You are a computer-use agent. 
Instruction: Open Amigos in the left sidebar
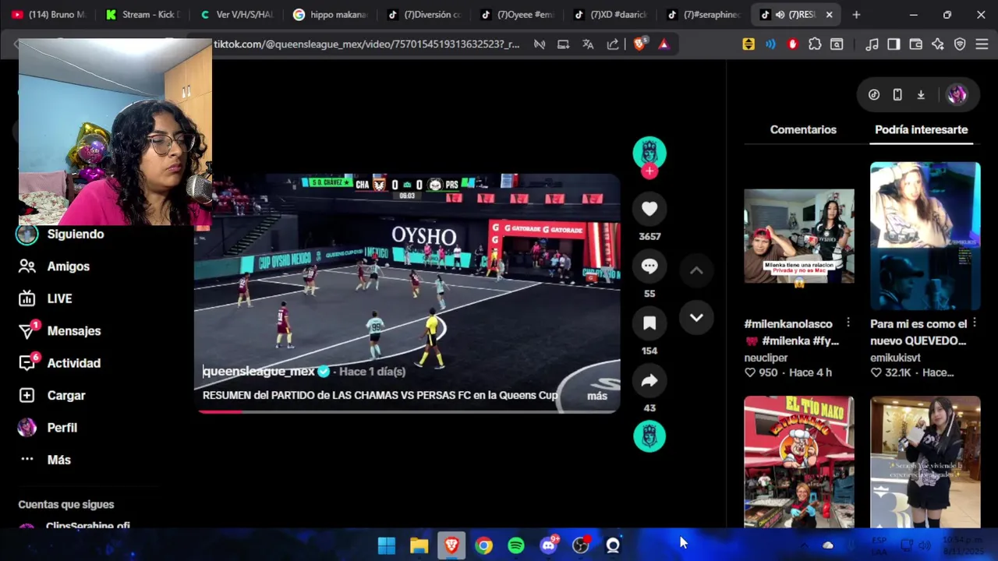point(55,266)
